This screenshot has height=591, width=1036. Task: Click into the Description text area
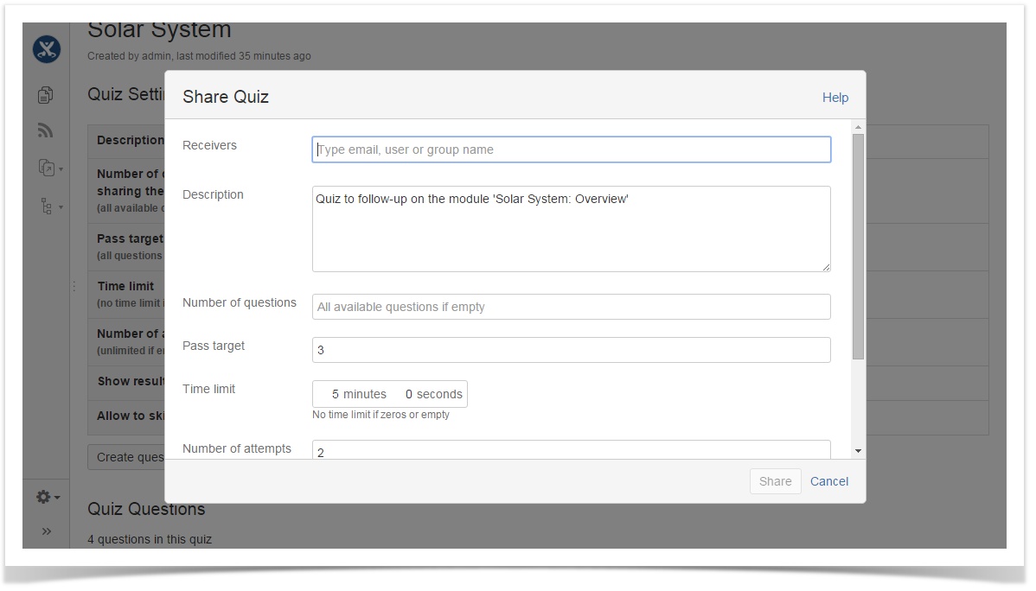pos(571,229)
